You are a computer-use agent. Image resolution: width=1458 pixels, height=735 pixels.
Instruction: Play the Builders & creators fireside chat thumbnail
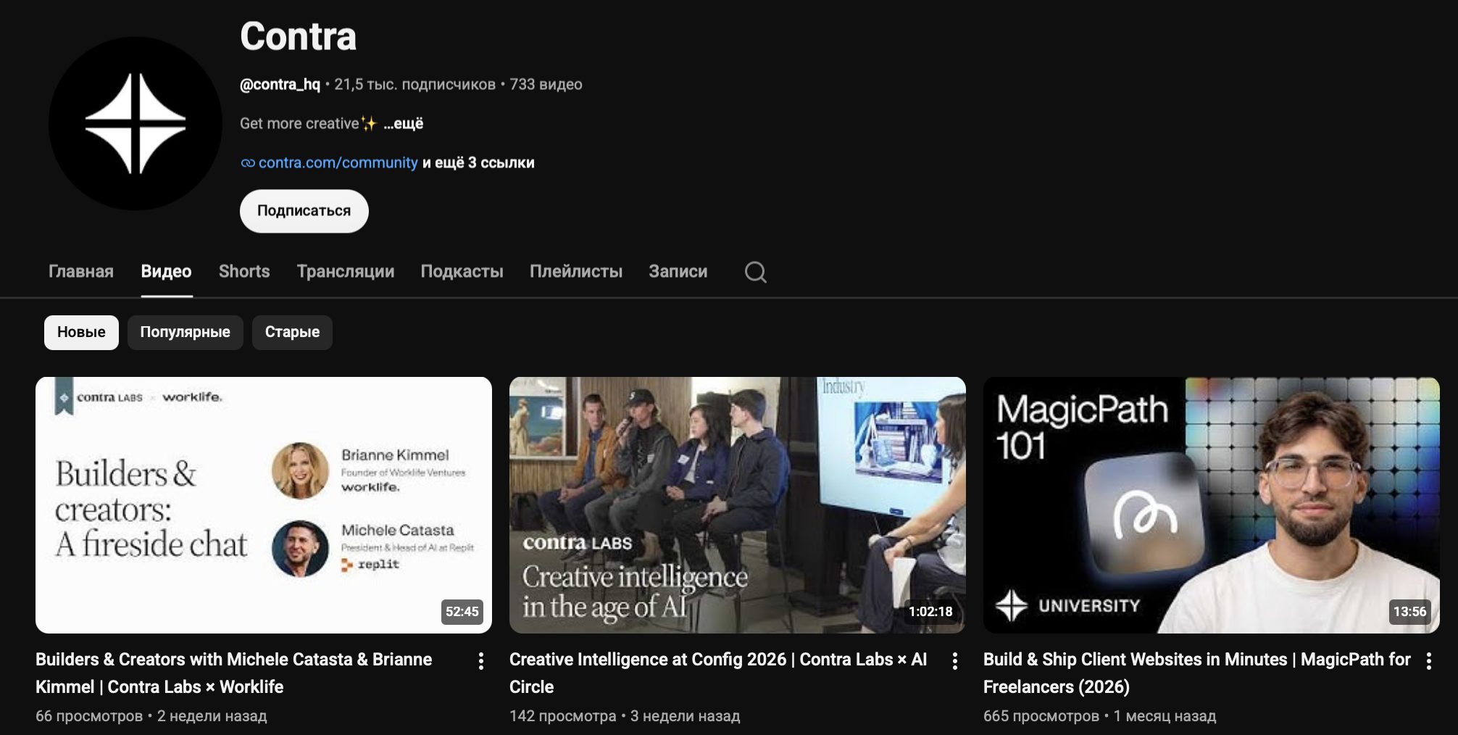click(264, 505)
